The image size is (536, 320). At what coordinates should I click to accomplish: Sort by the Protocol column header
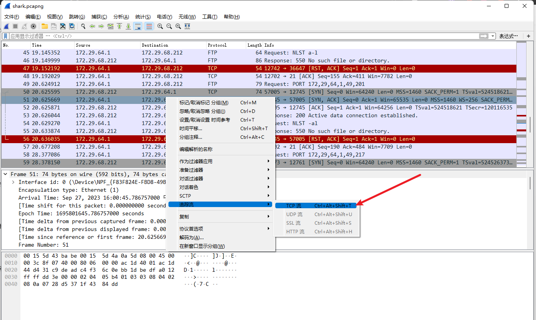point(226,45)
